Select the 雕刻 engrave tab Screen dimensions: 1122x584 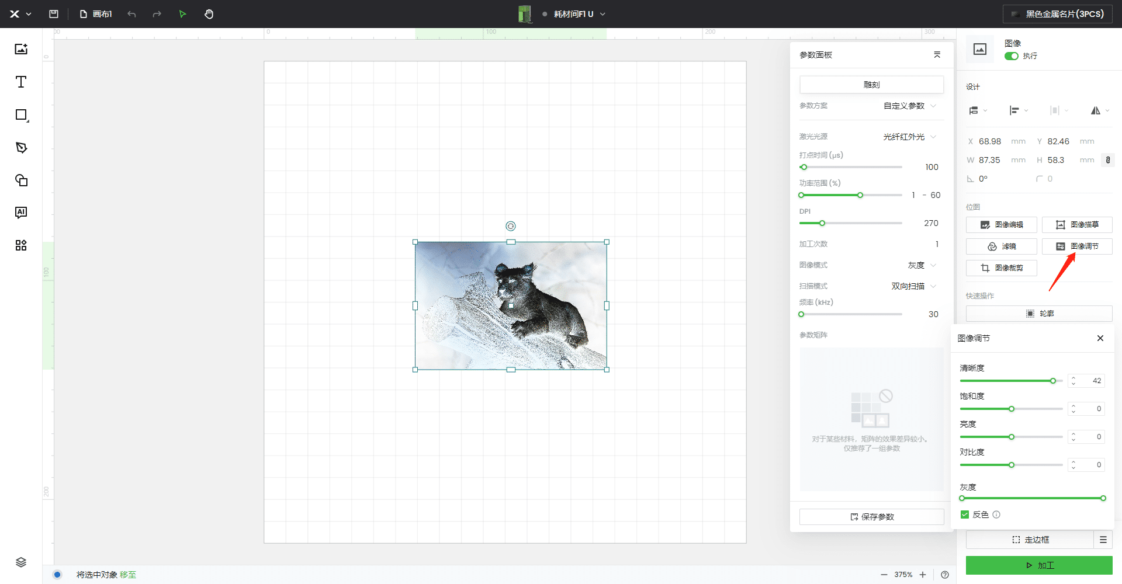pos(871,85)
